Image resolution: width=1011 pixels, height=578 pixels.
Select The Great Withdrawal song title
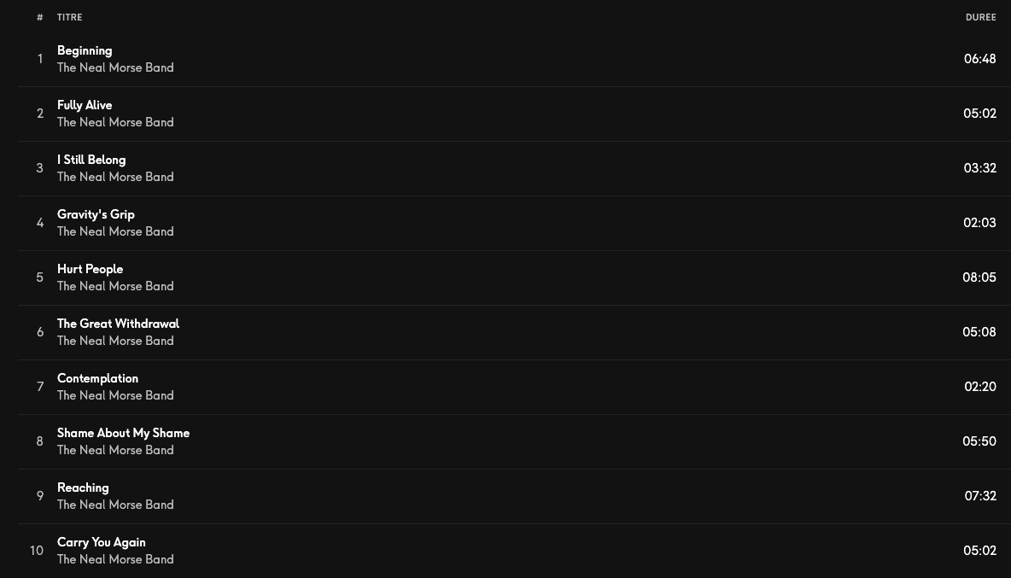point(118,324)
